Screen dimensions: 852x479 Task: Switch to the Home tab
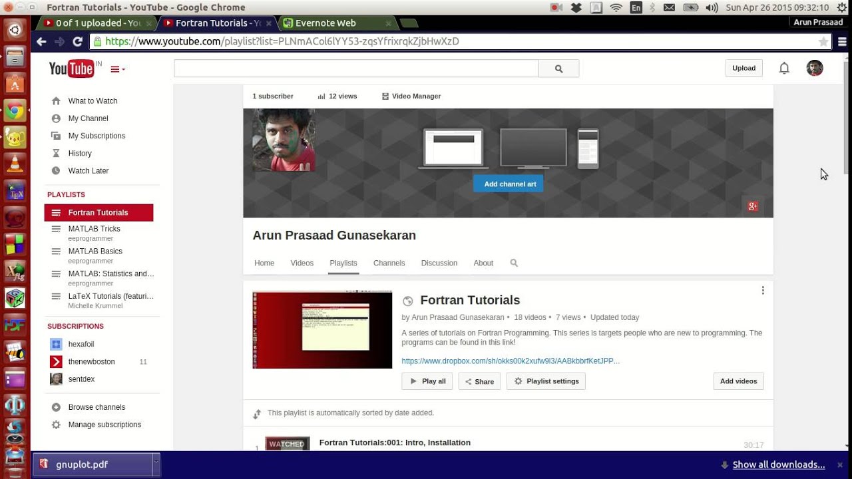pos(264,263)
